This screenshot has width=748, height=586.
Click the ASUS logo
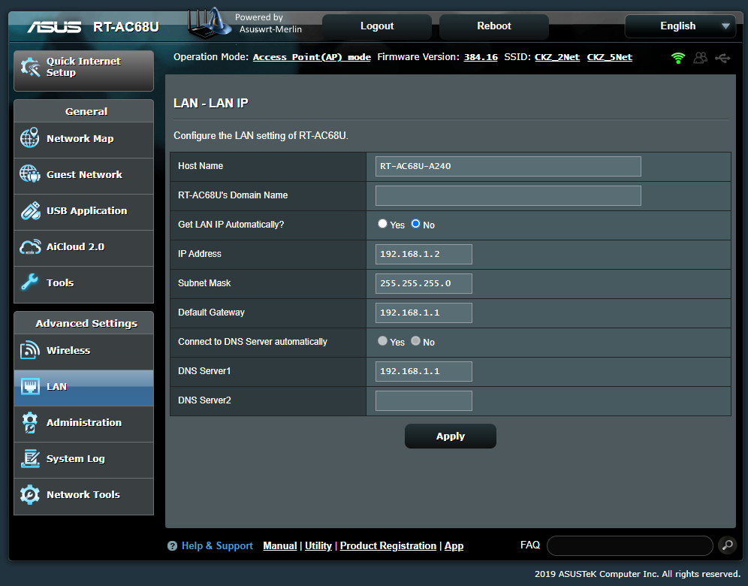point(54,27)
